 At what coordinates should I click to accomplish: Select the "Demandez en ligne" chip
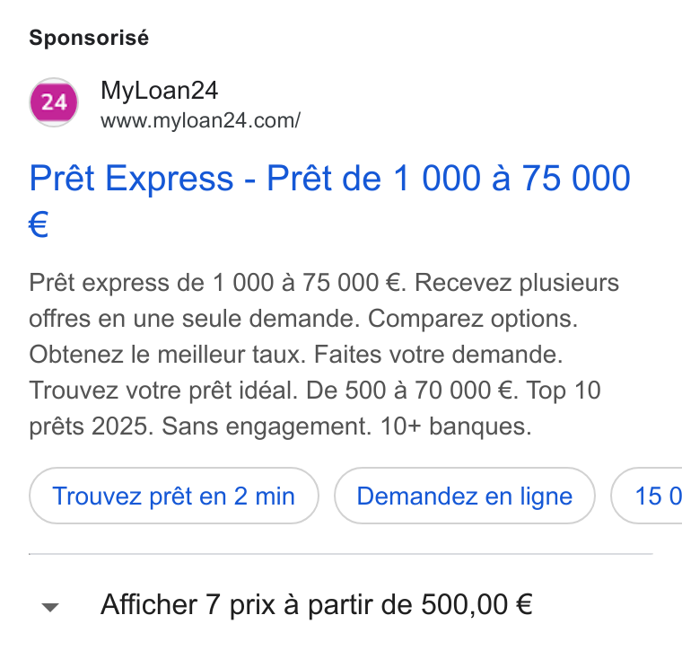[x=465, y=496]
